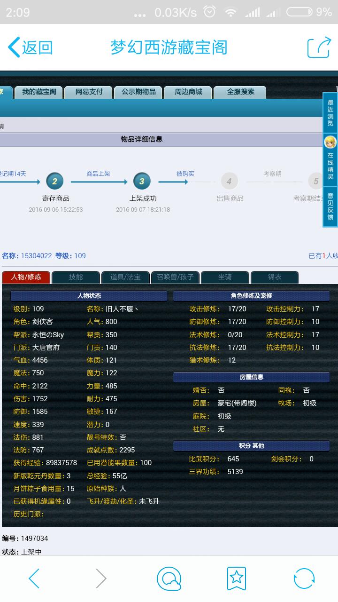This screenshot has width=338, height=602.
Task: Select status text 上架中
Action: tap(31, 552)
